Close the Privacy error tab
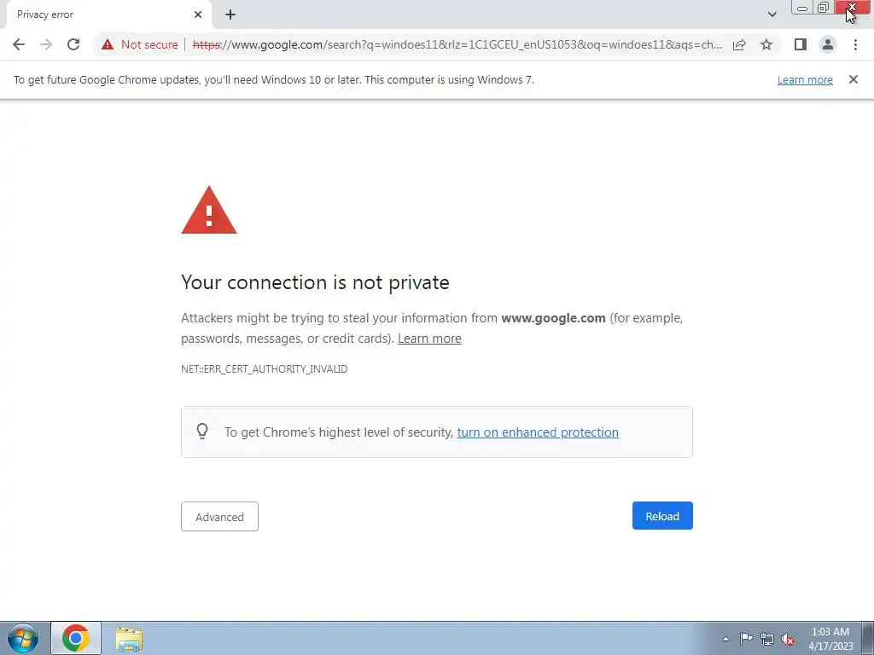This screenshot has height=655, width=874. (198, 14)
